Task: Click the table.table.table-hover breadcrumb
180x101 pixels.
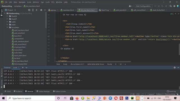Action: click(96, 64)
